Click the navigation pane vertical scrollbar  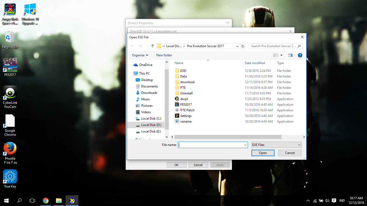(167, 99)
